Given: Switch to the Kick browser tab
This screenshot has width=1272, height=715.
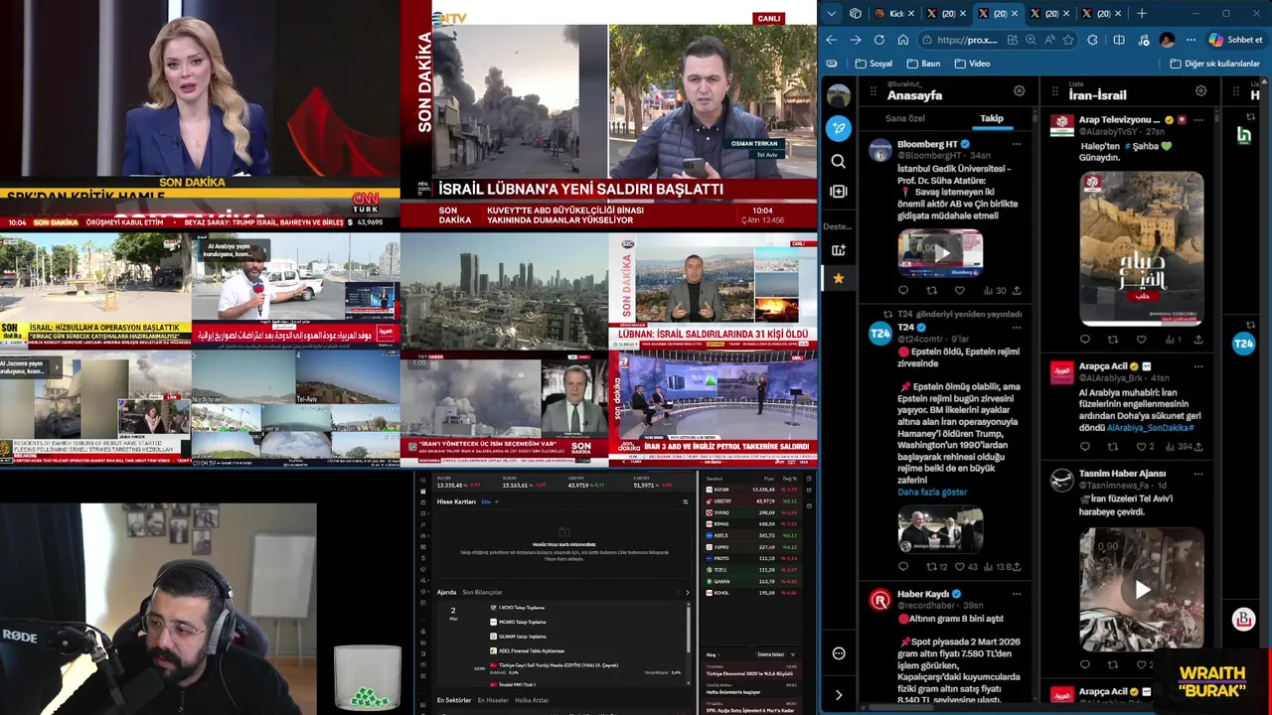Looking at the screenshot, I should [891, 14].
